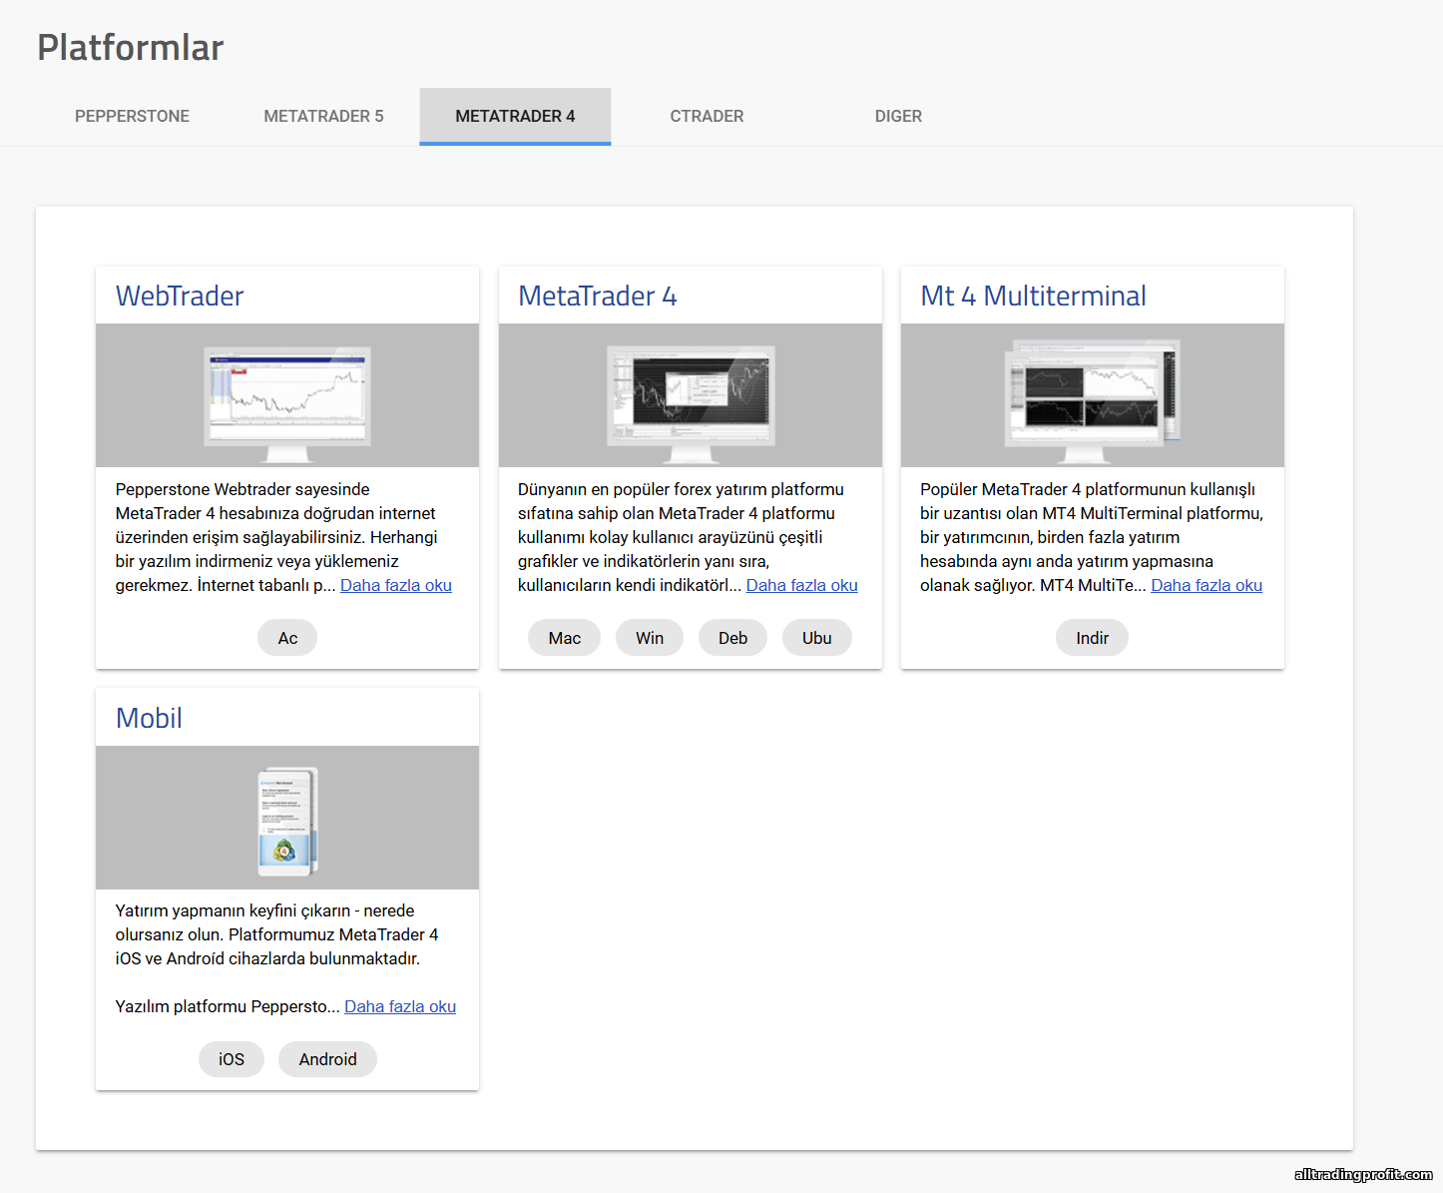This screenshot has height=1193, width=1443.
Task: Switch to the MetaTrader 5 tab
Action: [323, 116]
